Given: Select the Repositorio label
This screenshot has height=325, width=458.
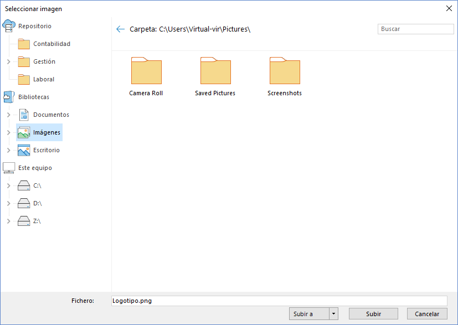Looking at the screenshot, I should point(35,26).
